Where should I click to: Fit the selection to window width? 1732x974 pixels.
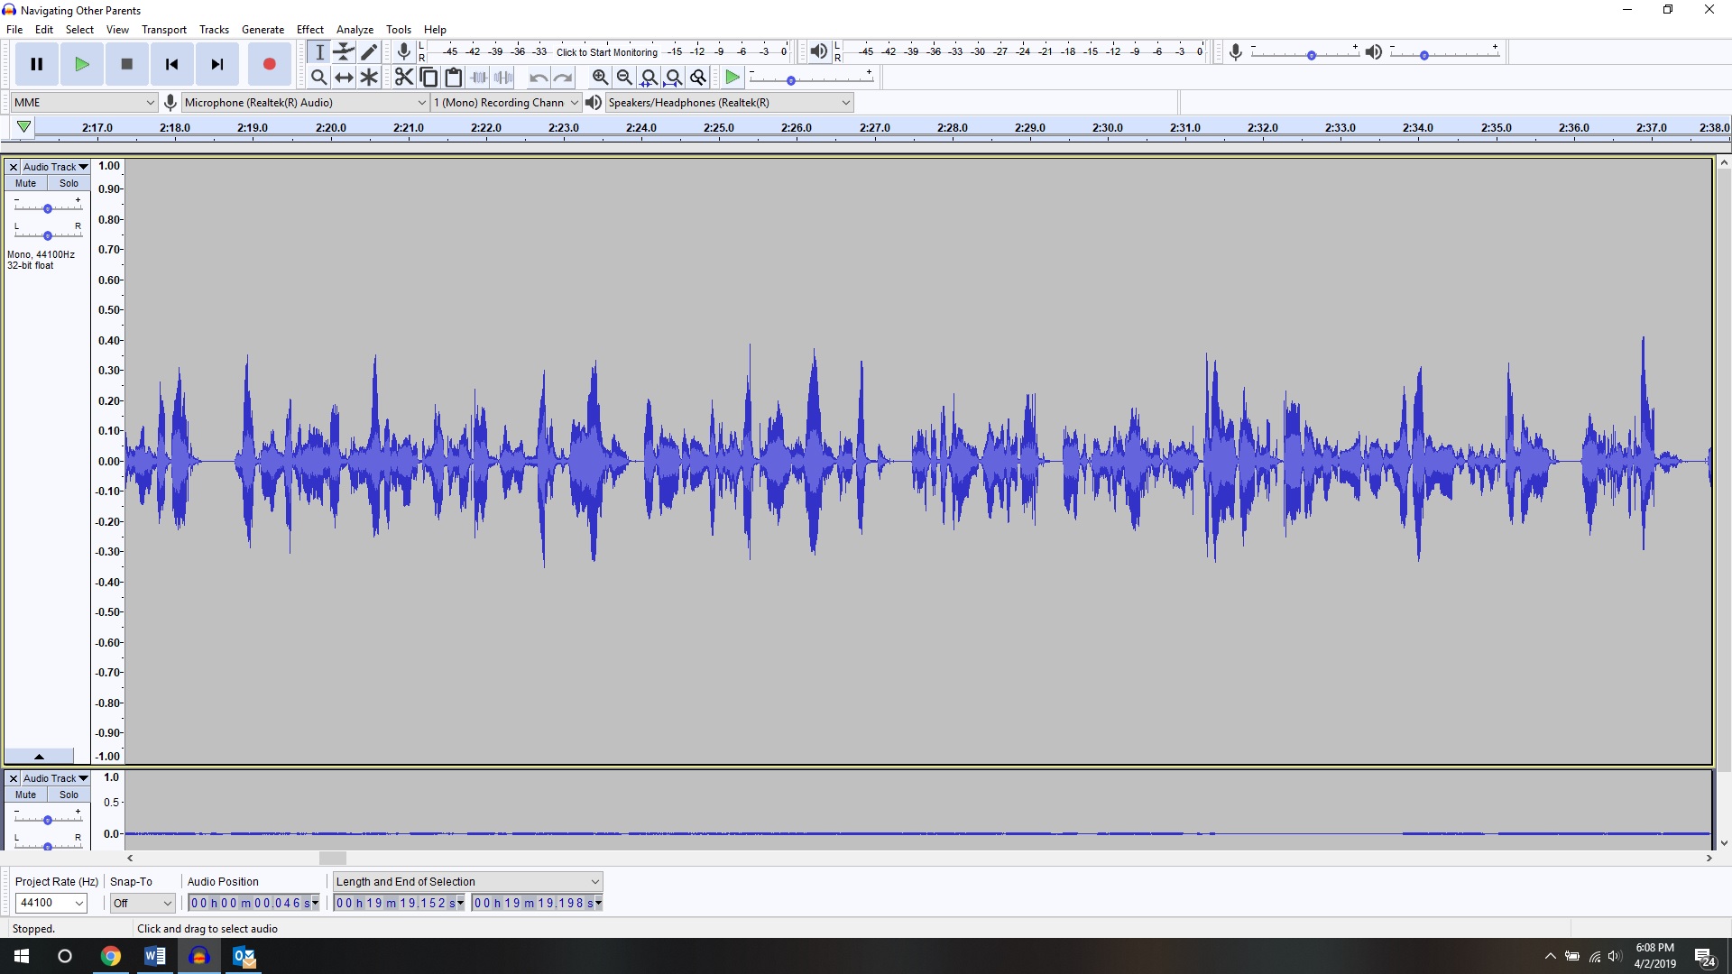click(649, 77)
